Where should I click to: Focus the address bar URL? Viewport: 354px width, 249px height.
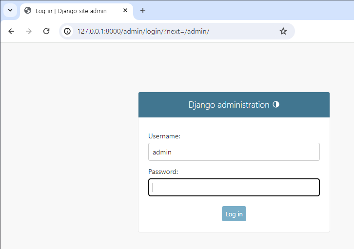143,31
